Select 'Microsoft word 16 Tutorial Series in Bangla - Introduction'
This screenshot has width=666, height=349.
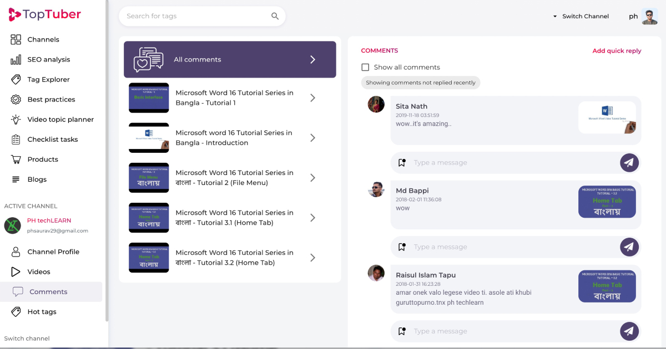click(234, 137)
